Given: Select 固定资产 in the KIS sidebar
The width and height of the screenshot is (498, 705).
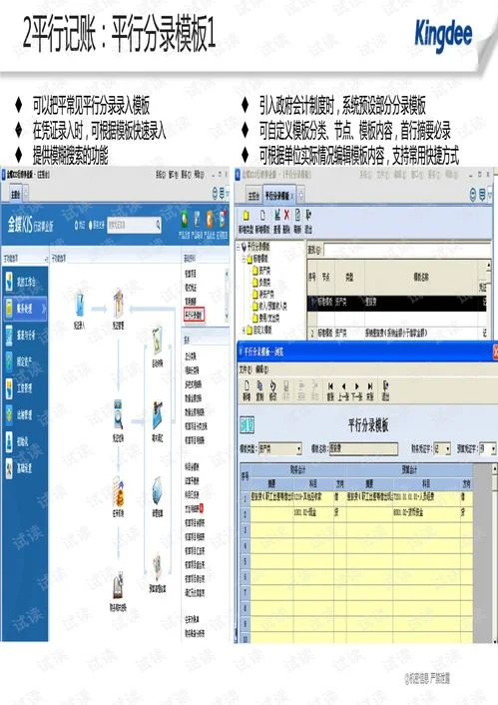Looking at the screenshot, I should point(26,361).
